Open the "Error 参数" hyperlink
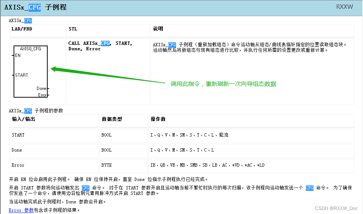 click(x=21, y=210)
